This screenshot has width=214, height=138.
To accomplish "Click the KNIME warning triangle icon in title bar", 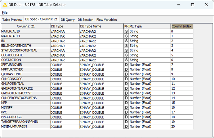I will (5, 5).
